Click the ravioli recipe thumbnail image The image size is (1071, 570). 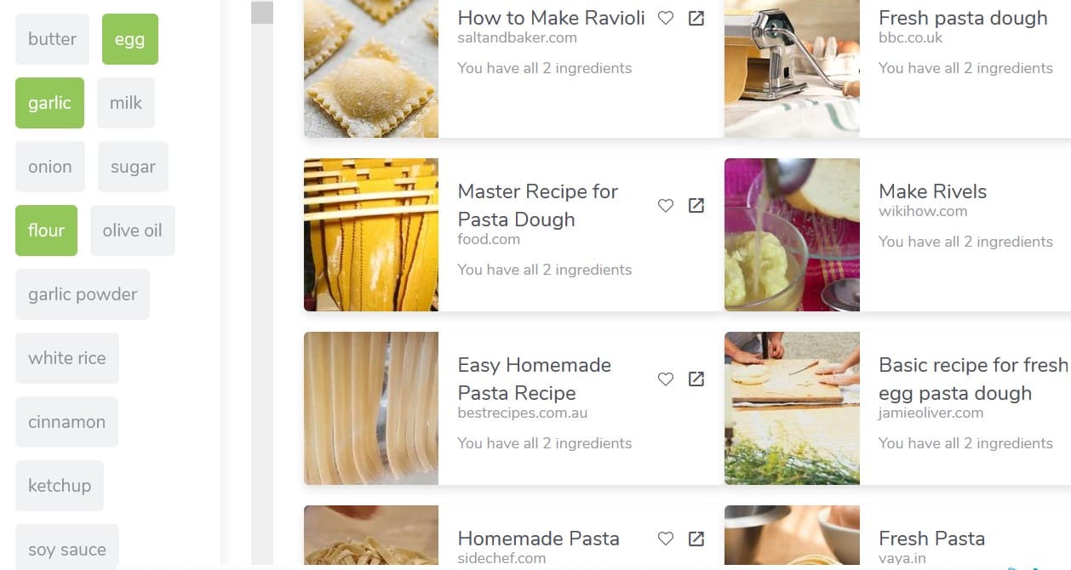(x=371, y=68)
